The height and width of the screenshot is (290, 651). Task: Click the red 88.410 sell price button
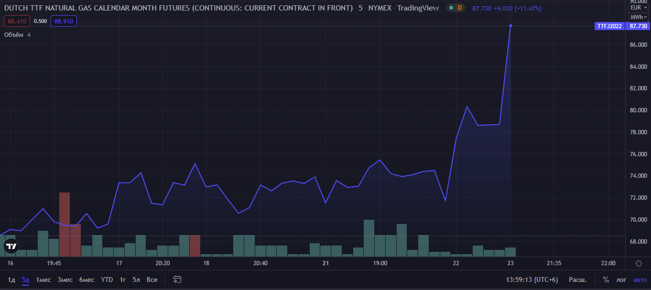point(17,21)
